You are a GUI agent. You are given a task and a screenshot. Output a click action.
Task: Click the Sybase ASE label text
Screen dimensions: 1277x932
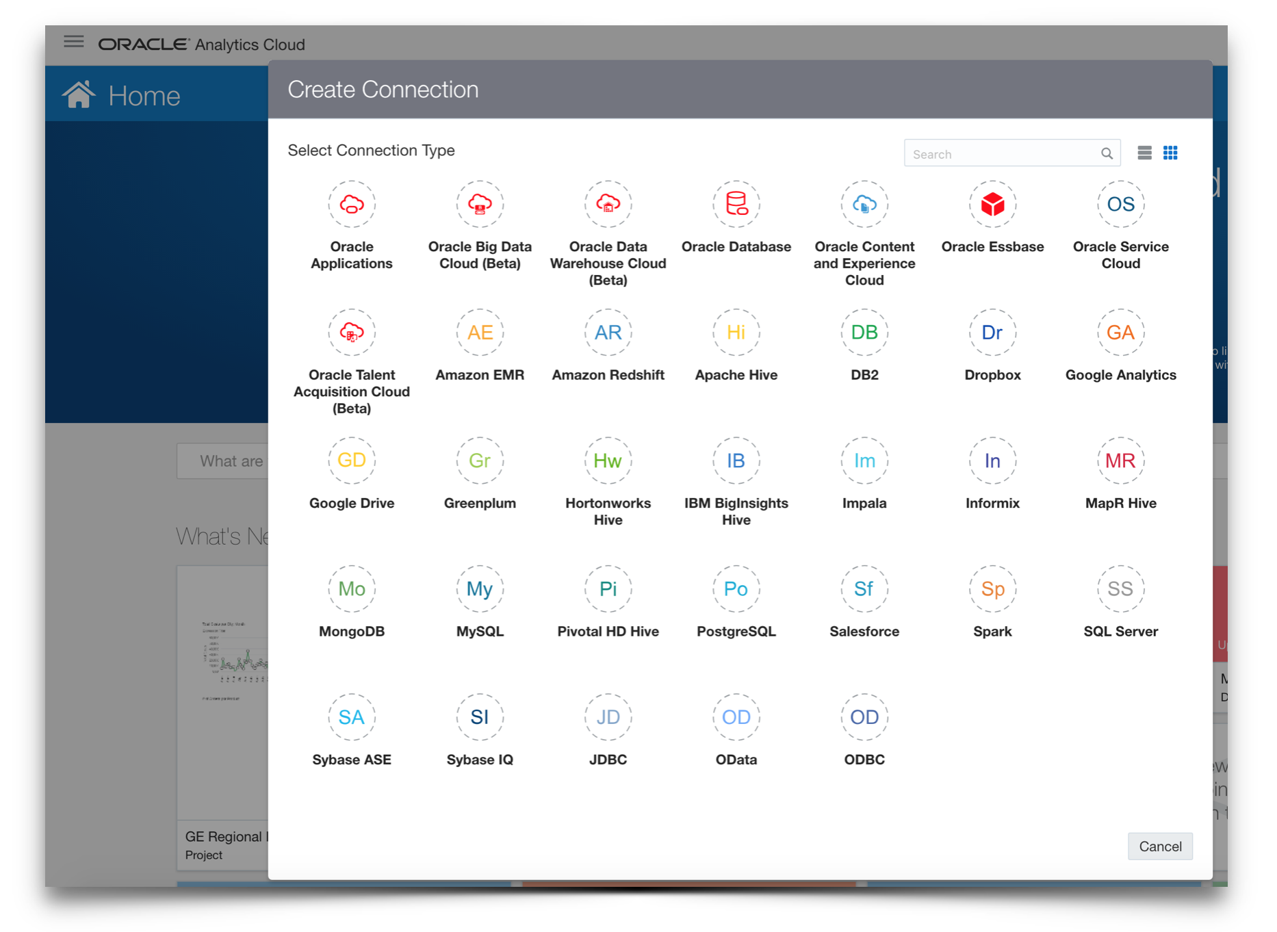352,760
